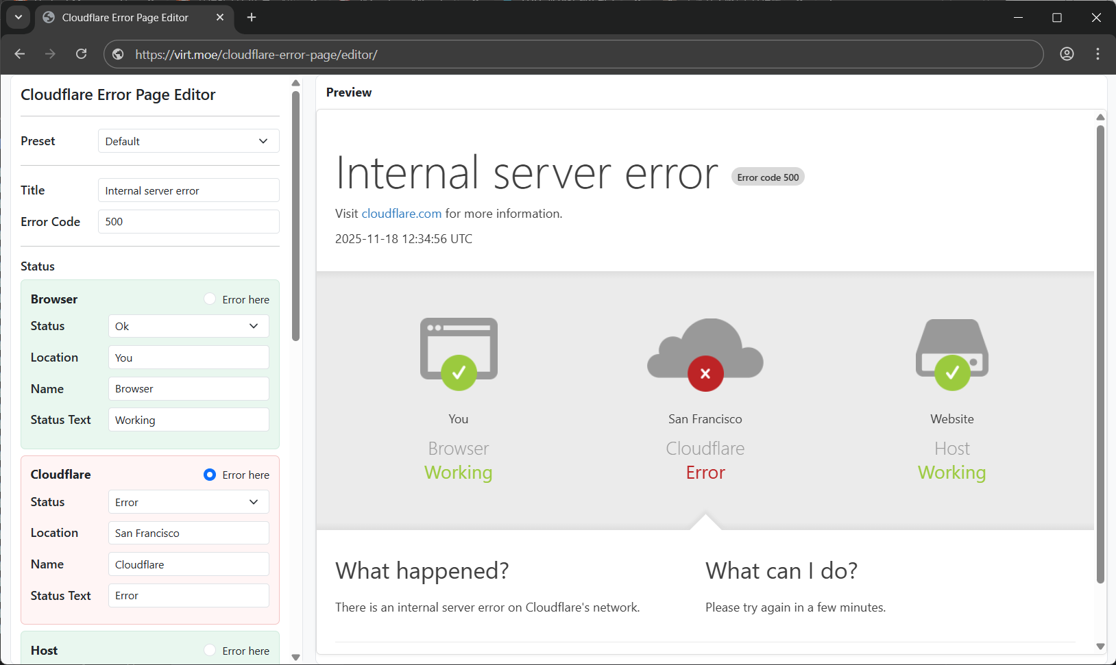
Task: Select Browser "Error here" radio button
Action: coord(210,299)
